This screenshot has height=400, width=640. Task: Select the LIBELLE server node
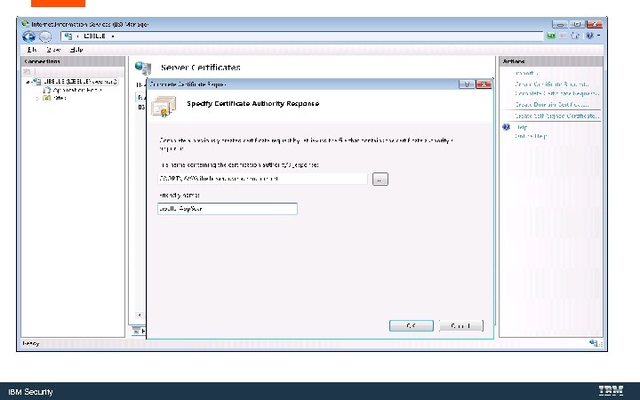[x=80, y=82]
